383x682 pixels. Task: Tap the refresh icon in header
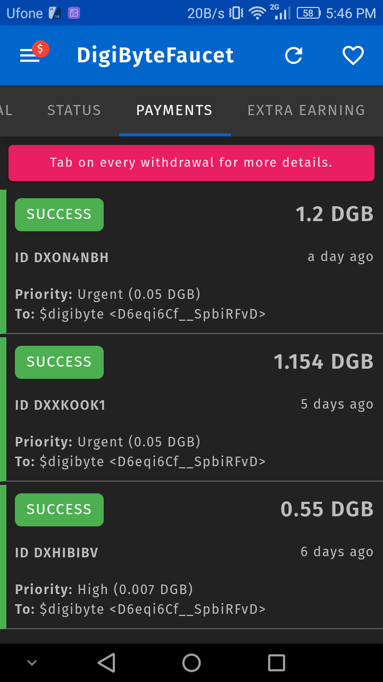click(x=294, y=55)
